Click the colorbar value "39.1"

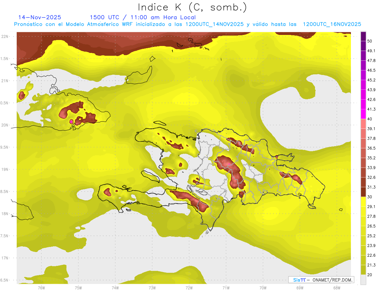371,129
